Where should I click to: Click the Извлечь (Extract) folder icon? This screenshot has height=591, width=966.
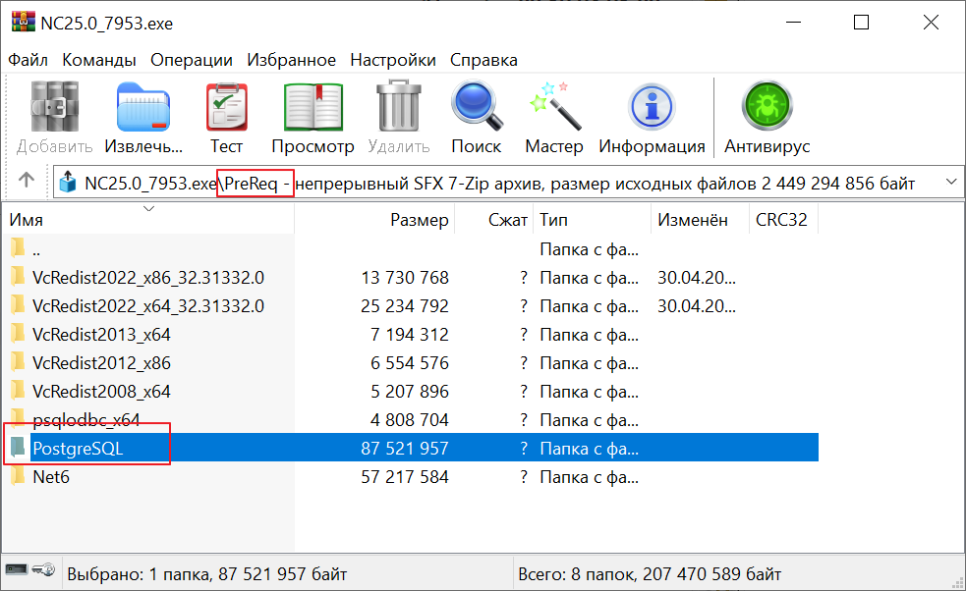(x=143, y=106)
